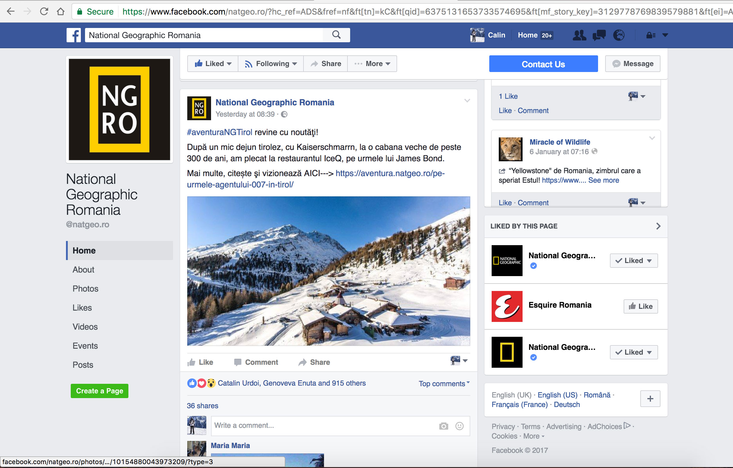Viewport: 733px width, 468px height.
Task: Expand Liked By This Page arrow
Action: pyautogui.click(x=658, y=226)
